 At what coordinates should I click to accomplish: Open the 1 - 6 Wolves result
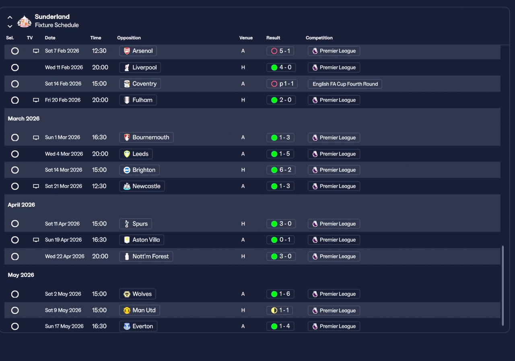(x=280, y=294)
